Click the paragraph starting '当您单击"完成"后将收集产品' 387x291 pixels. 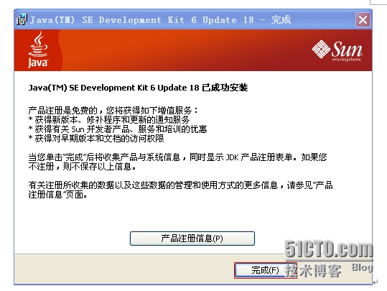(177, 162)
